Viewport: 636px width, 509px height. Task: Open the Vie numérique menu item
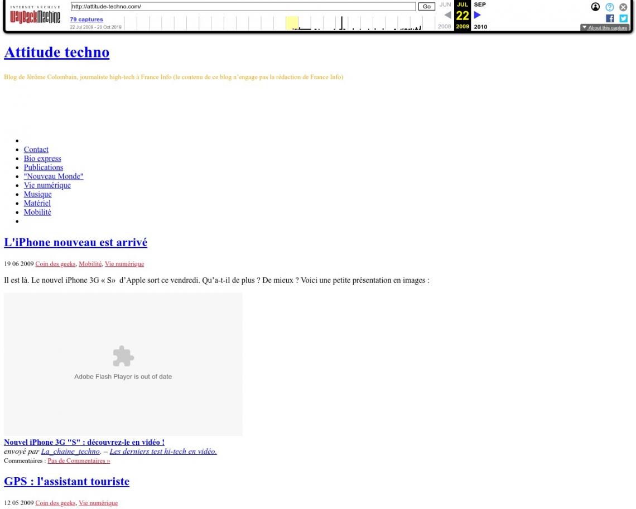[47, 185]
